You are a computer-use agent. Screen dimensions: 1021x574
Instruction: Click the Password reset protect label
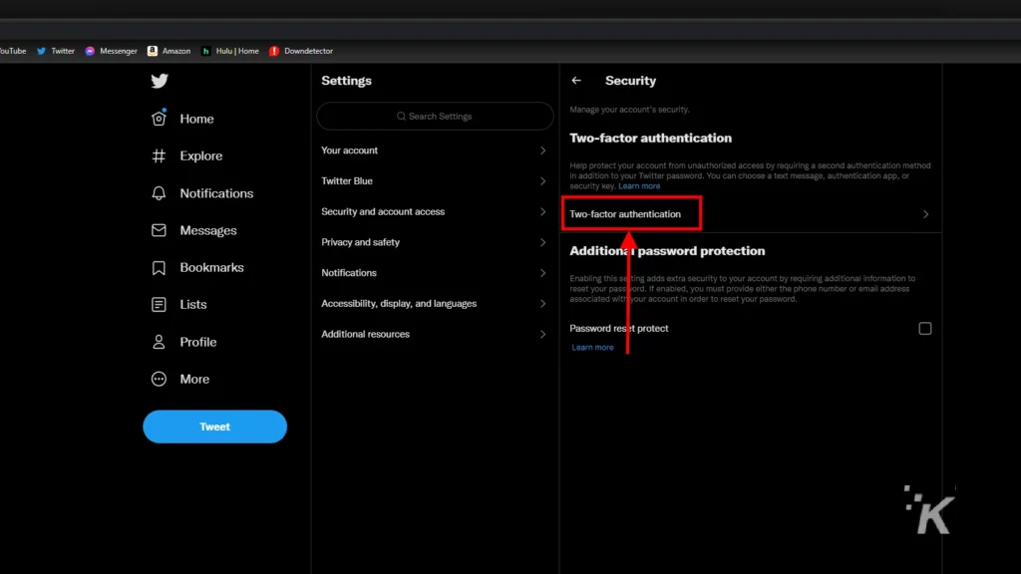(618, 329)
